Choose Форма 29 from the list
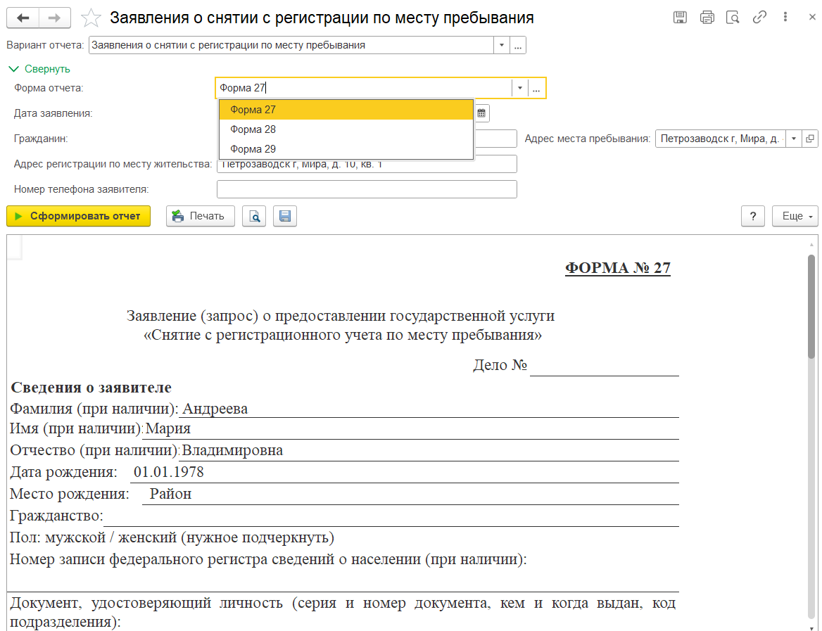Image resolution: width=822 pixels, height=631 pixels. tap(253, 149)
